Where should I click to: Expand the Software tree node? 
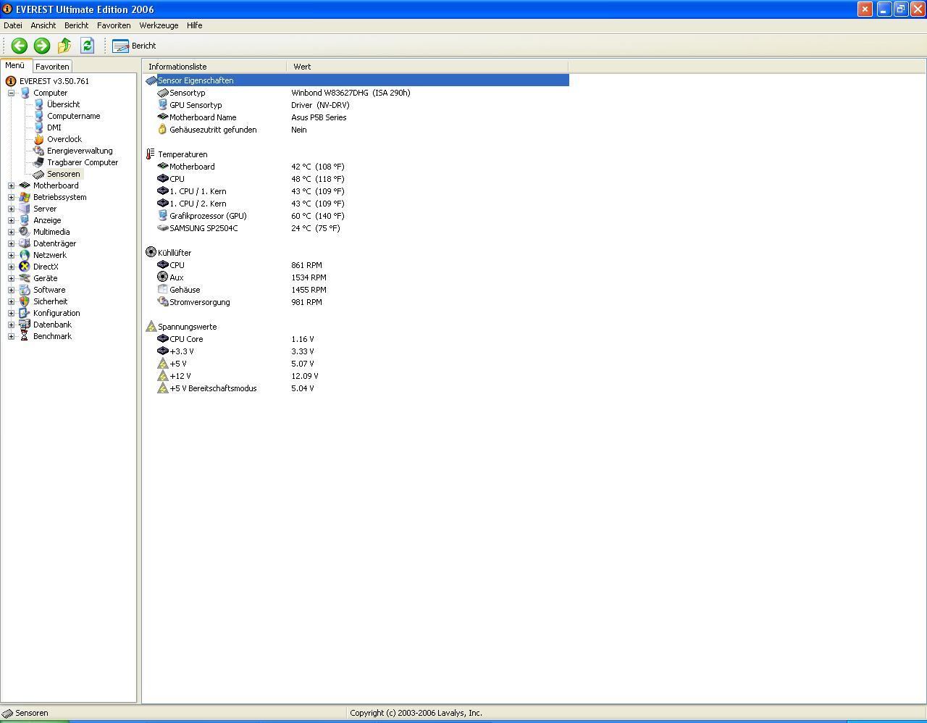click(11, 290)
